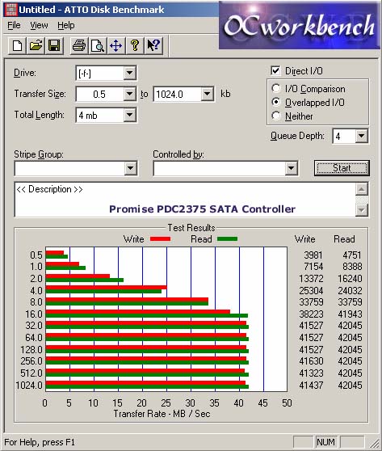Choose the Neither radio option
Image resolution: width=382 pixels, height=451 pixels.
pyautogui.click(x=276, y=116)
